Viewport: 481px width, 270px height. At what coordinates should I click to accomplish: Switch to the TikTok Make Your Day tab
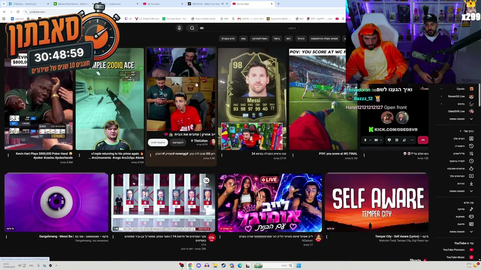tap(208, 4)
